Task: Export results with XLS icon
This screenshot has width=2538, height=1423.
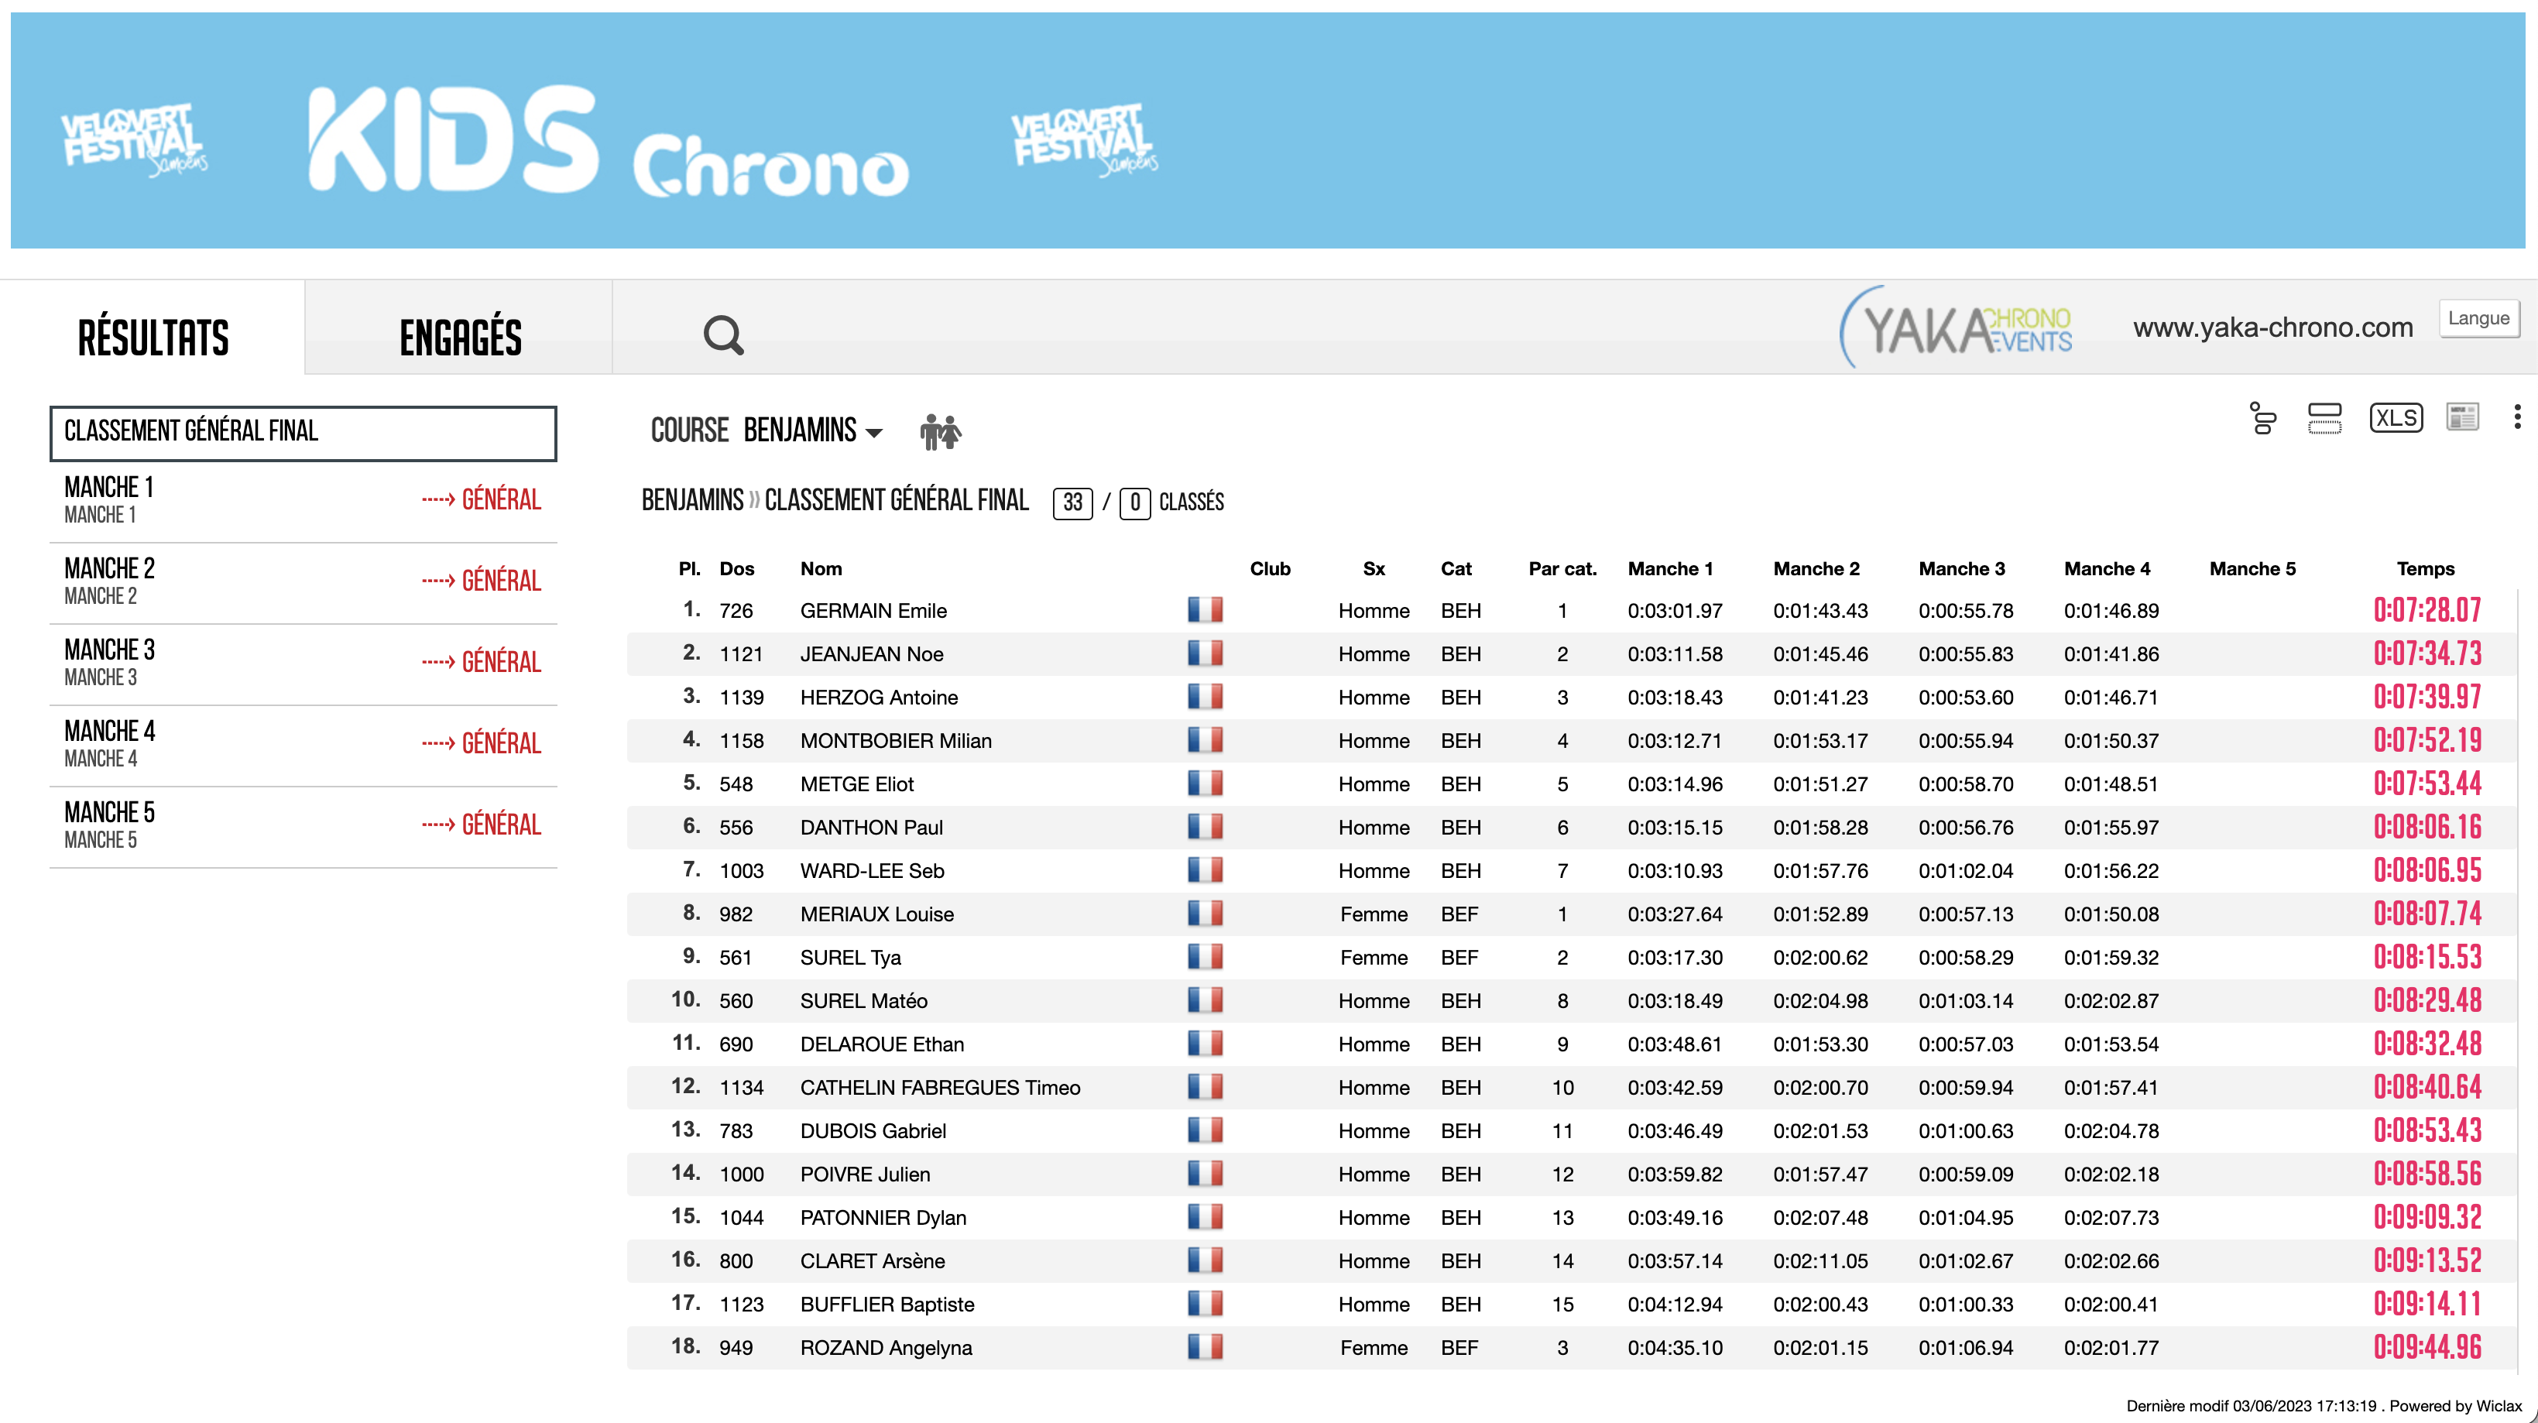Action: 2395,418
